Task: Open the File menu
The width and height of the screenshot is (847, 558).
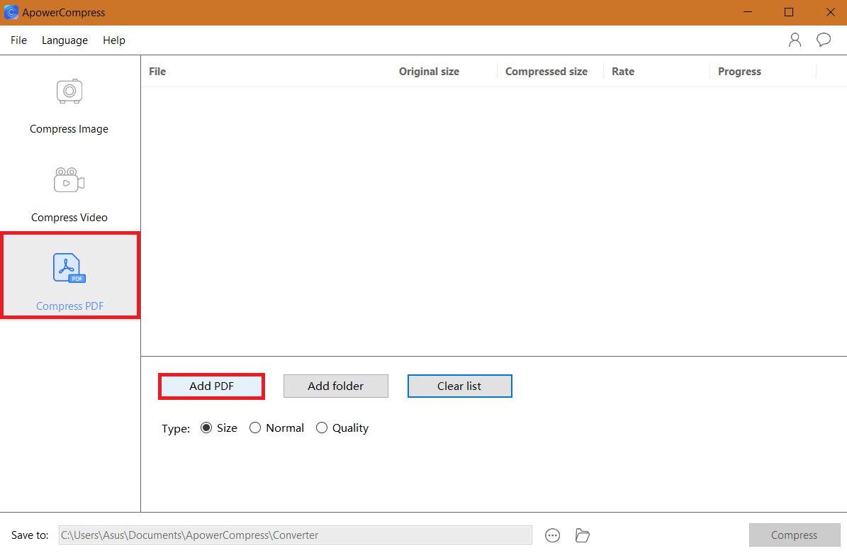Action: tap(18, 40)
